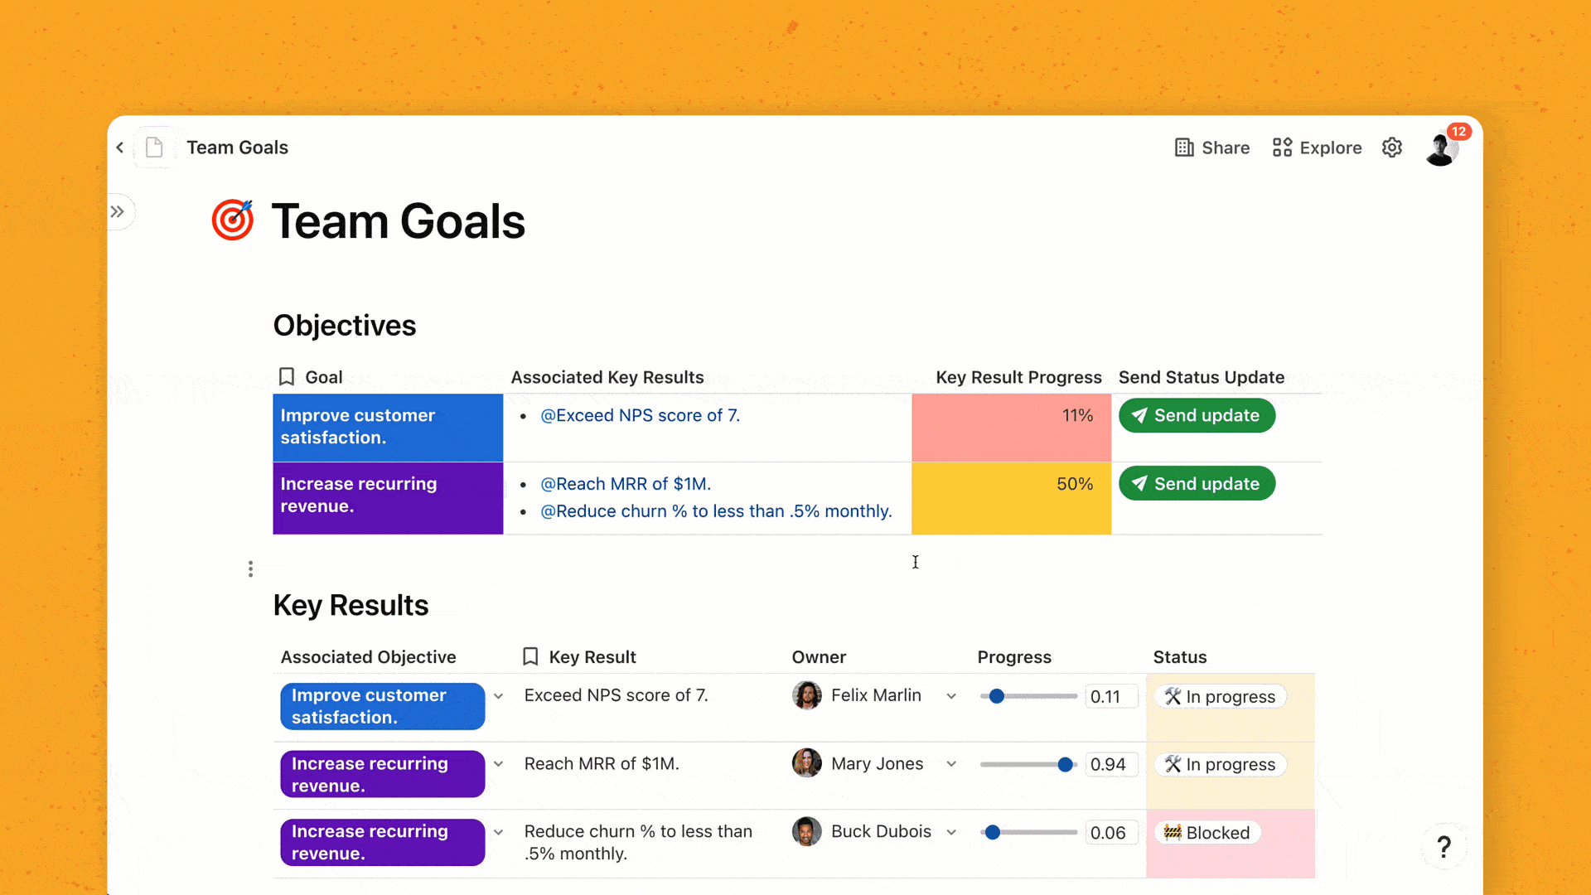
Task: Toggle the sidebar collapse chevron button
Action: click(117, 211)
